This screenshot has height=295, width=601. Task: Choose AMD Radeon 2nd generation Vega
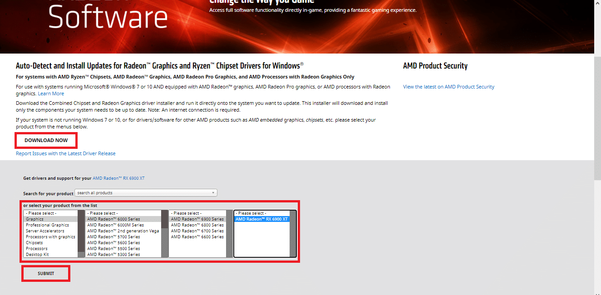click(121, 231)
